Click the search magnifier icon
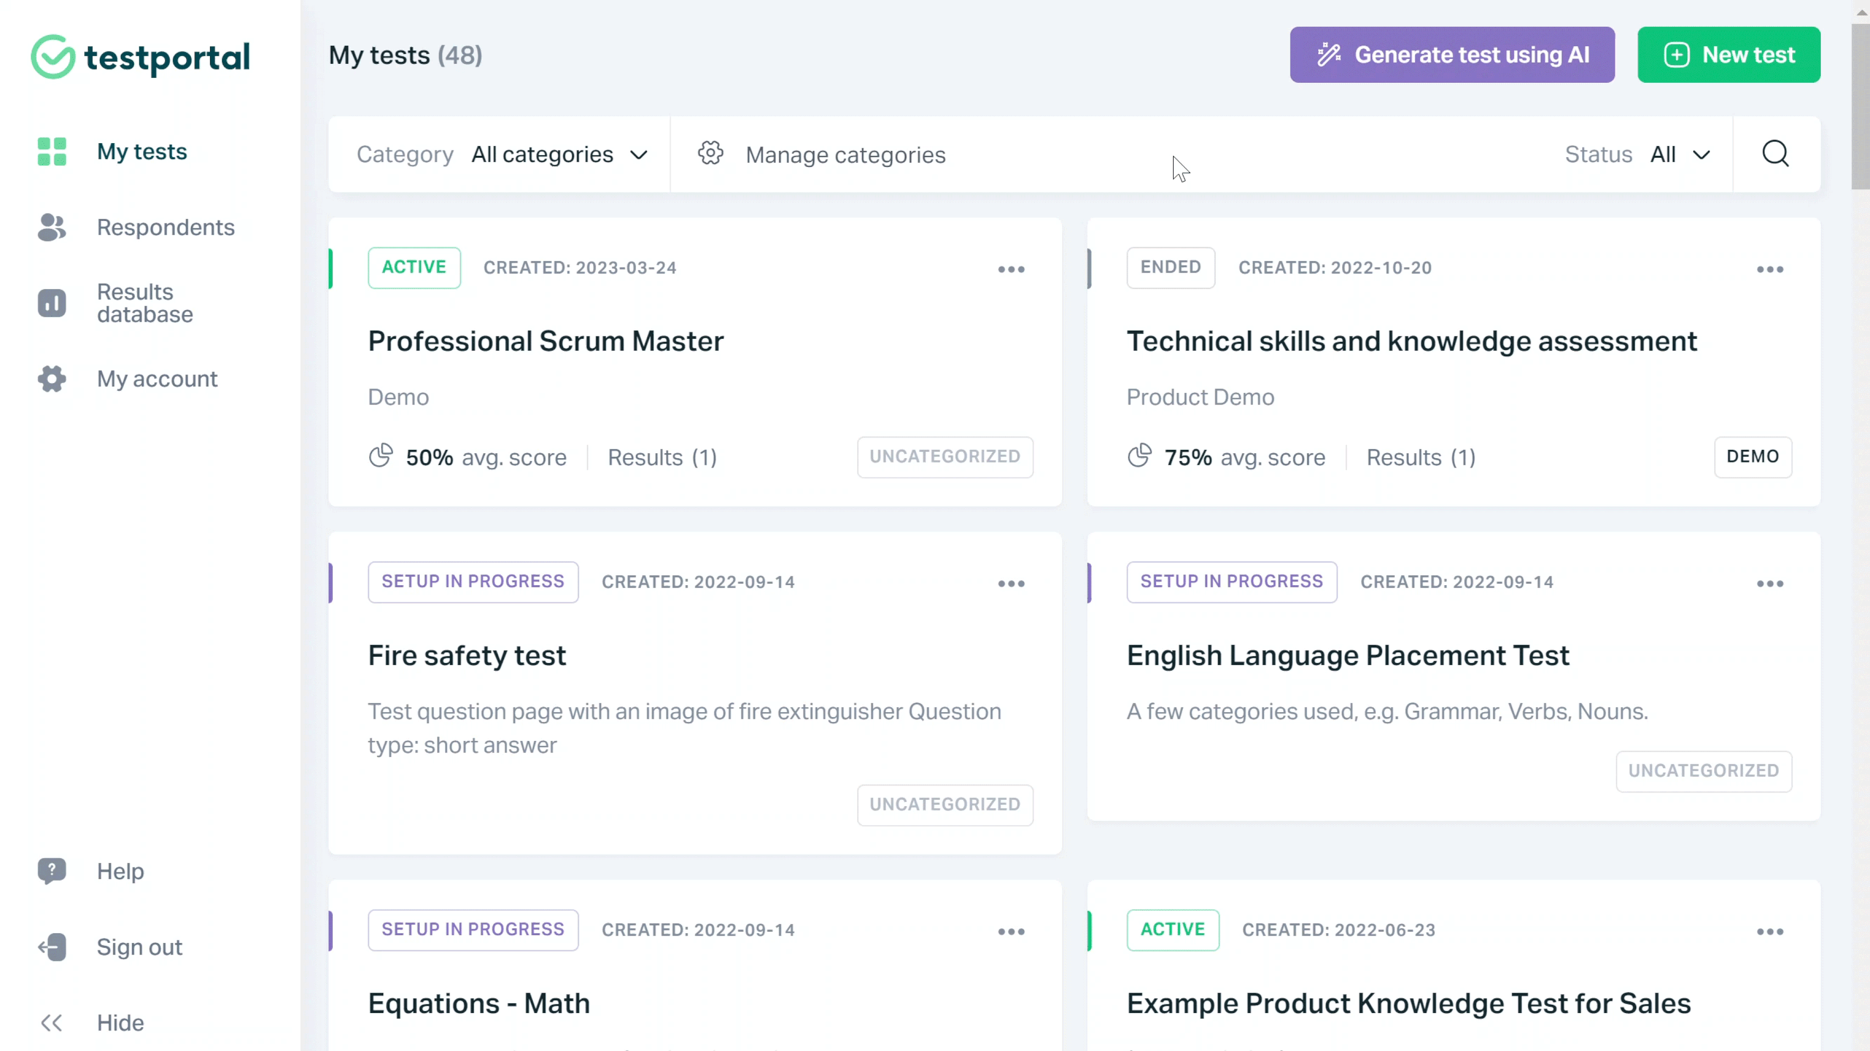This screenshot has width=1870, height=1051. point(1775,154)
